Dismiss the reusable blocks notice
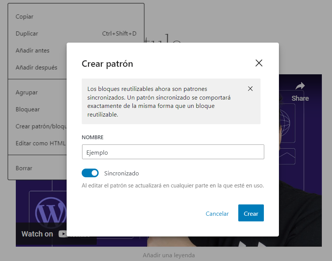 (250, 89)
